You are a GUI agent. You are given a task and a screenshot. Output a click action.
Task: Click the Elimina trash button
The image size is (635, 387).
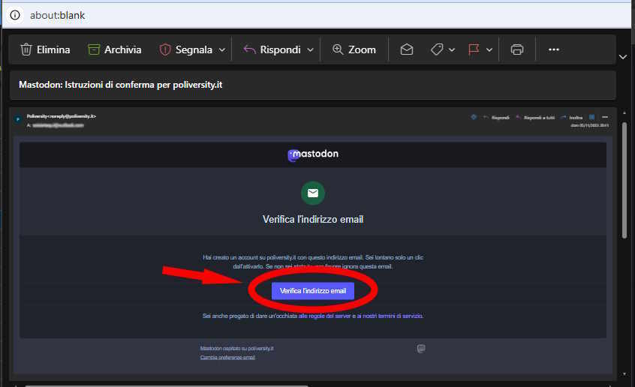click(45, 49)
